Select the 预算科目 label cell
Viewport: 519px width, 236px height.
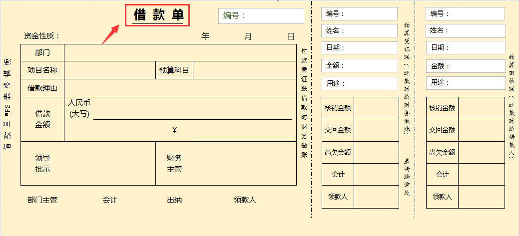174,70
